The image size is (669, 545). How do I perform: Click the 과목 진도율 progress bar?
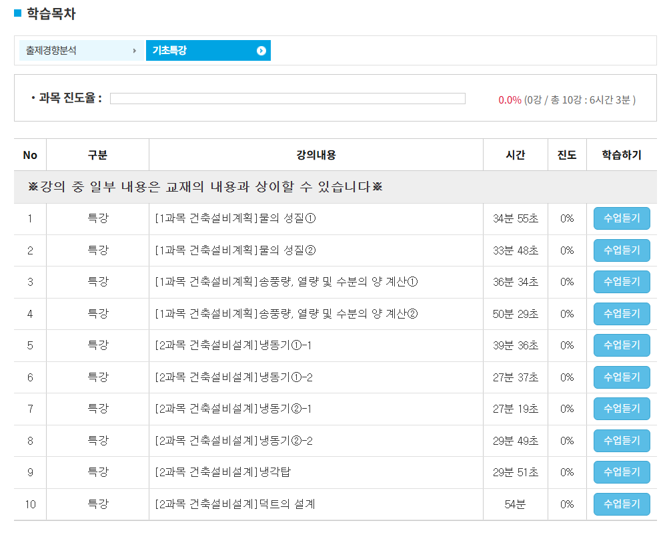tap(287, 99)
